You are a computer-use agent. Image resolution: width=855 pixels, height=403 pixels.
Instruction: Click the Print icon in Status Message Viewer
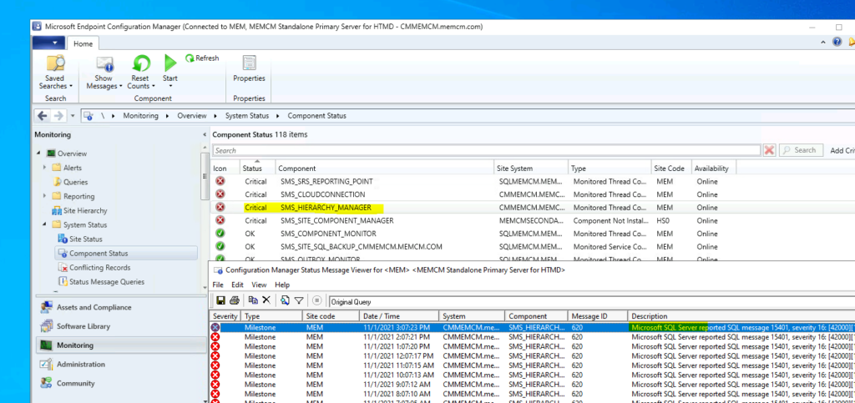tap(235, 300)
